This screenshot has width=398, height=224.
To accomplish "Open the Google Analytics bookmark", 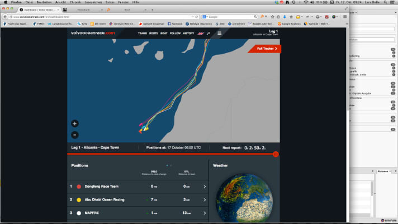I will coord(289,24).
